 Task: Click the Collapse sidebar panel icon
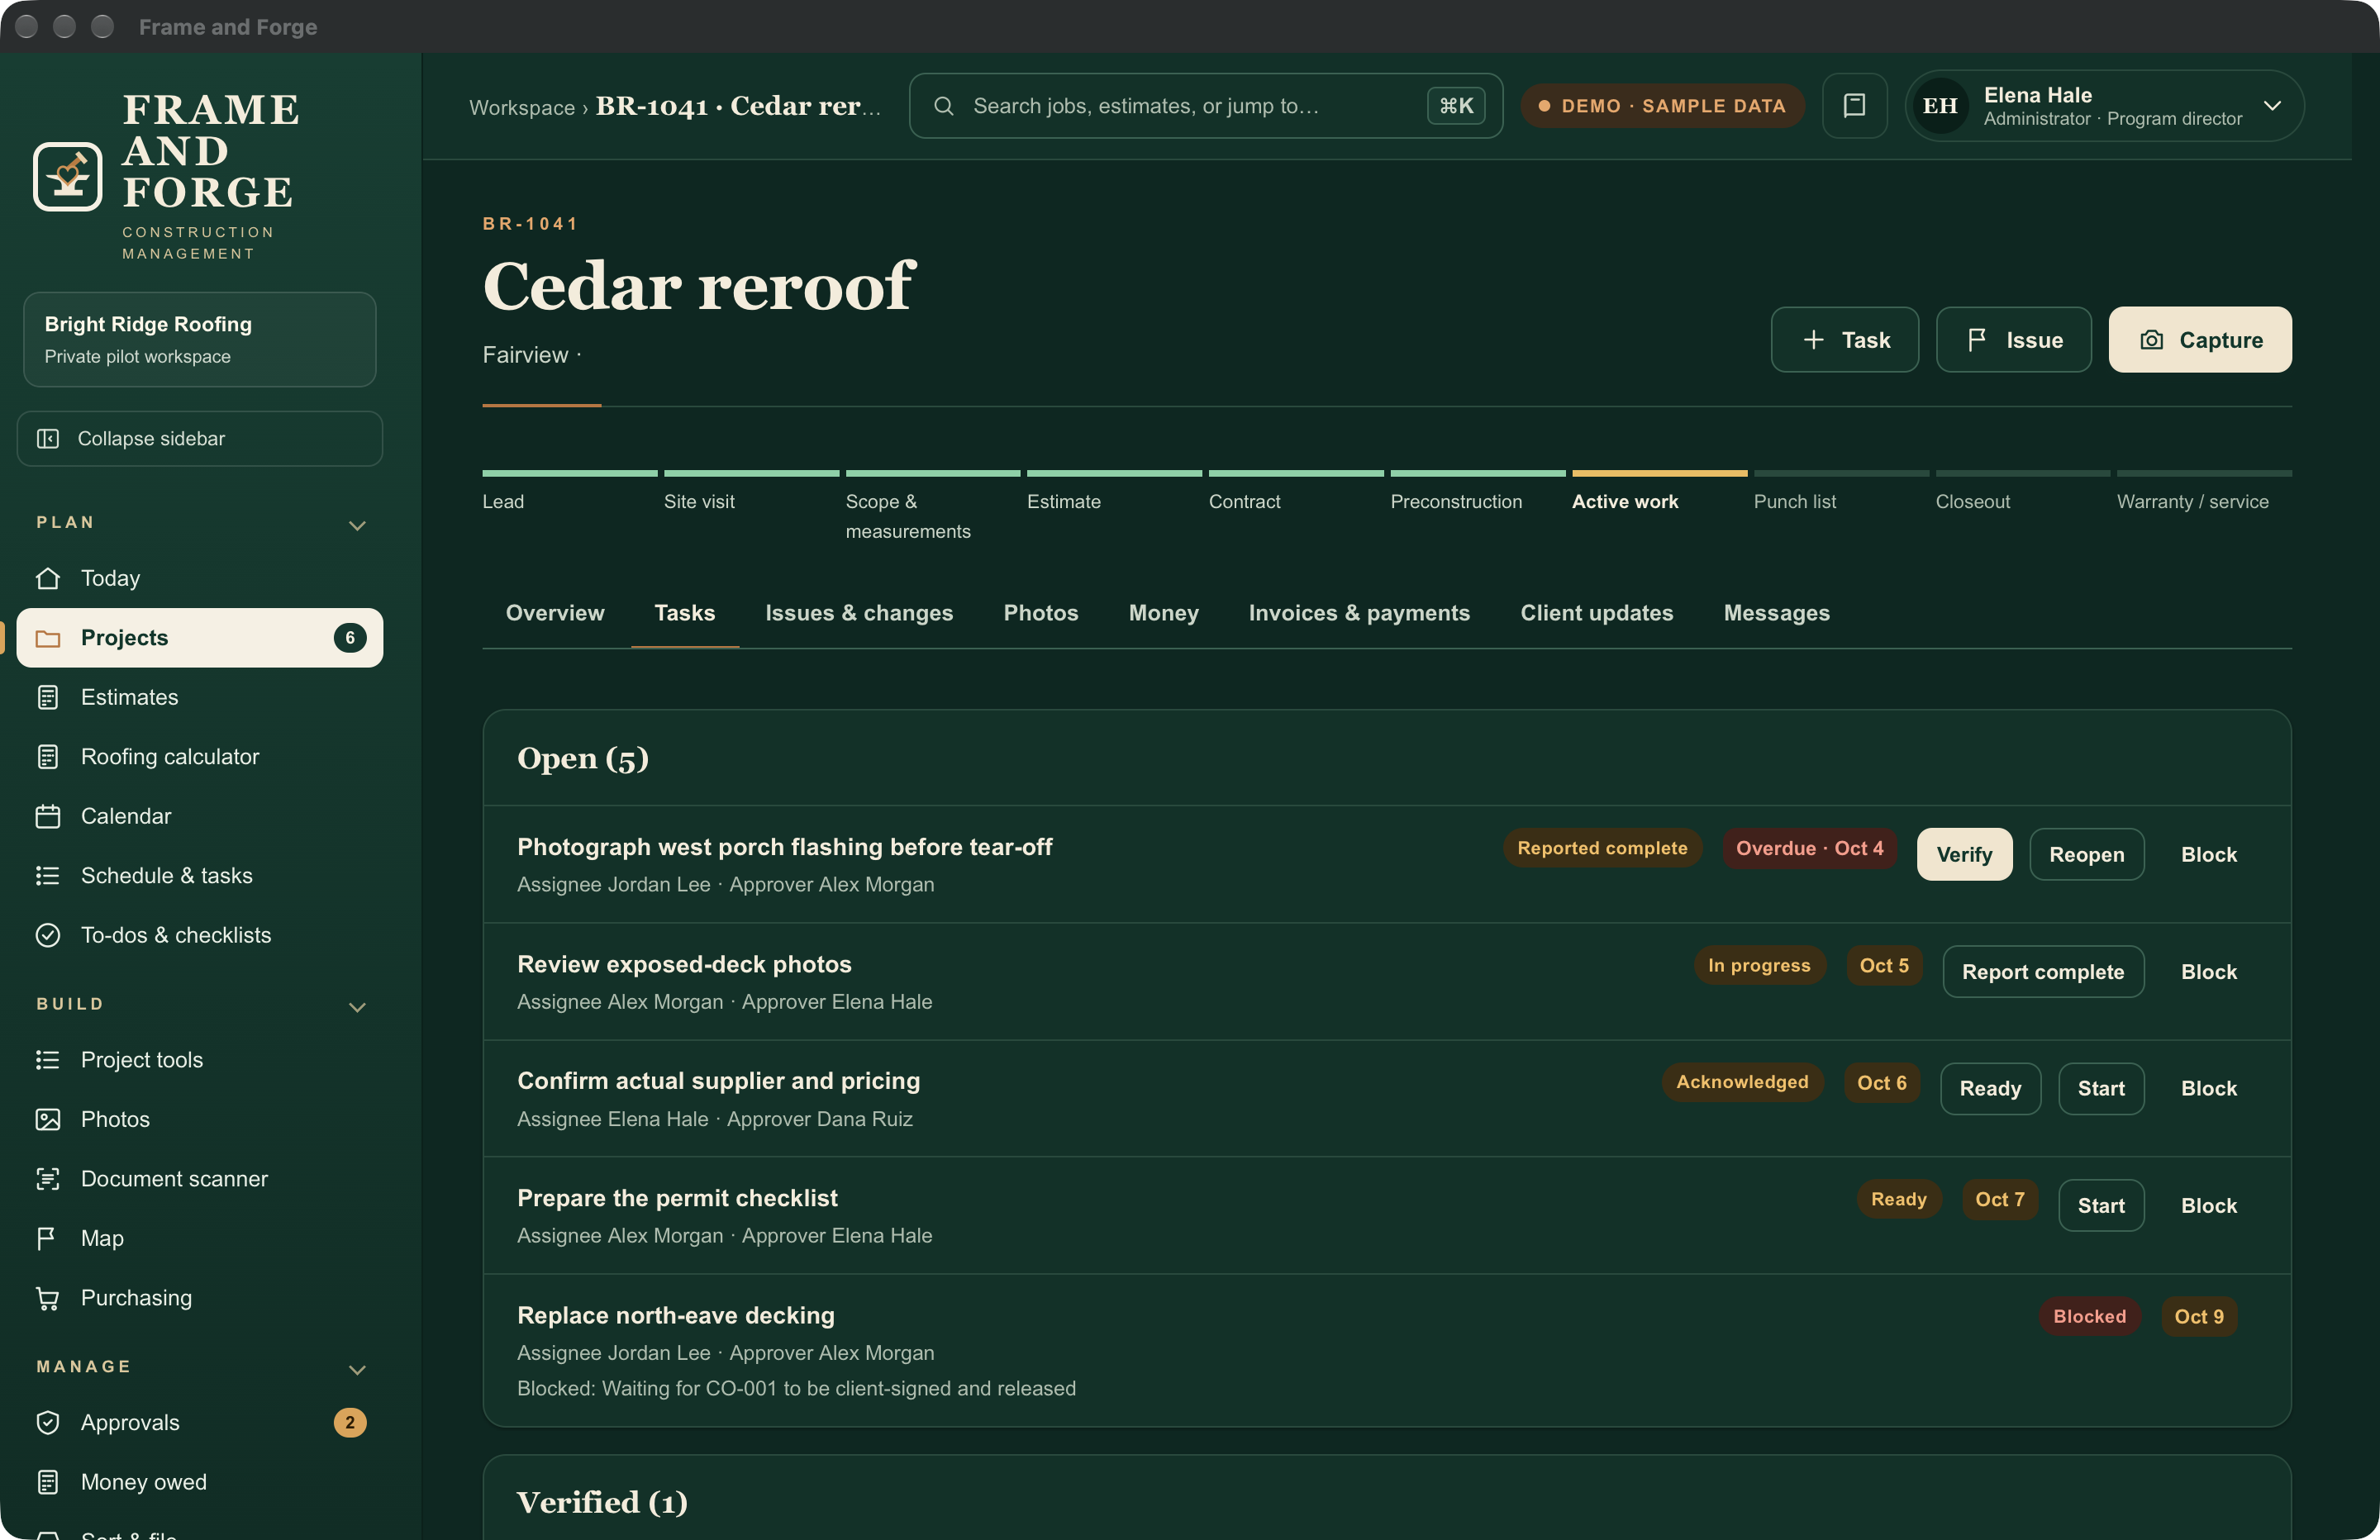tap(48, 439)
